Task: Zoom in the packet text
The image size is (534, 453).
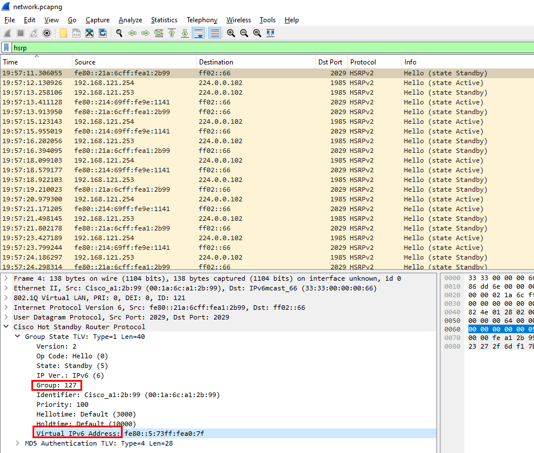Action: [x=231, y=33]
